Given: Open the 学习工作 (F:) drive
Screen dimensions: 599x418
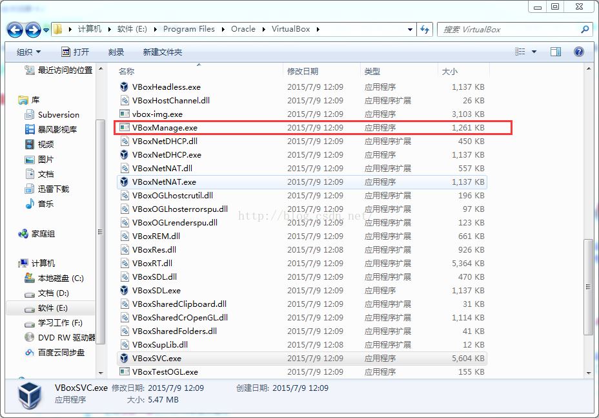Looking at the screenshot, I should coord(53,323).
